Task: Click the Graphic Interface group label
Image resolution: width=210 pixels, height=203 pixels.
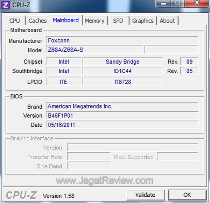Action: (31, 138)
